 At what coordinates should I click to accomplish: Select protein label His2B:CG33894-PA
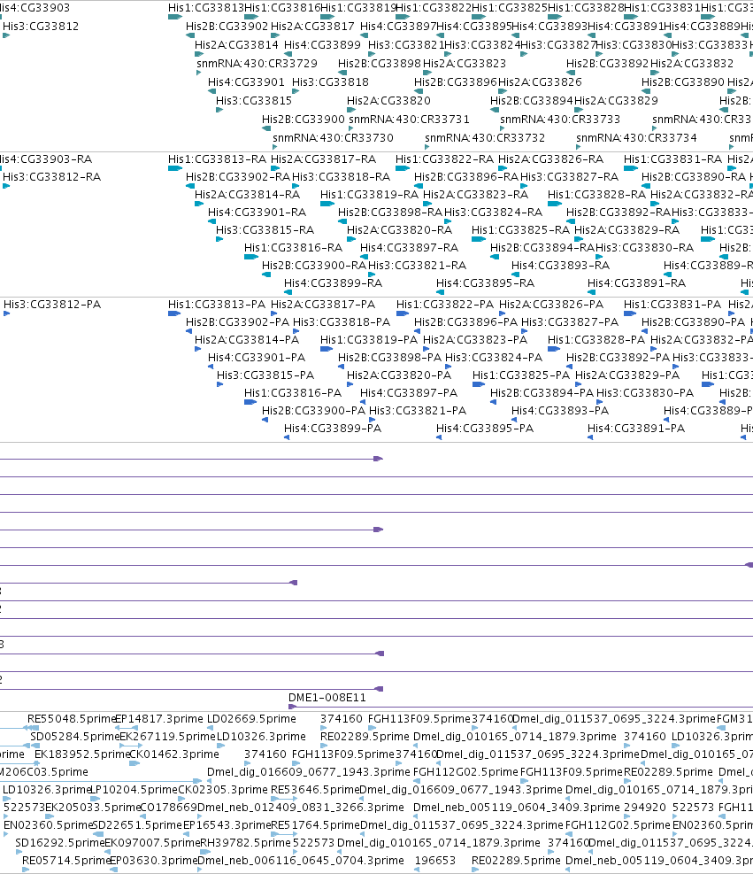coord(542,393)
